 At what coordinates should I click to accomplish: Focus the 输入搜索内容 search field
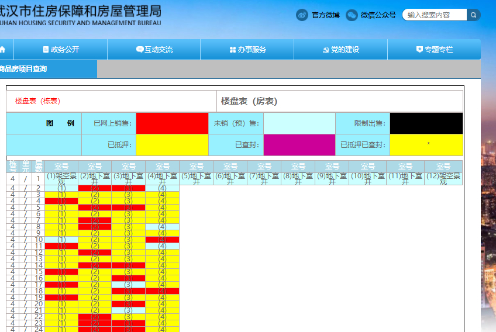point(435,15)
